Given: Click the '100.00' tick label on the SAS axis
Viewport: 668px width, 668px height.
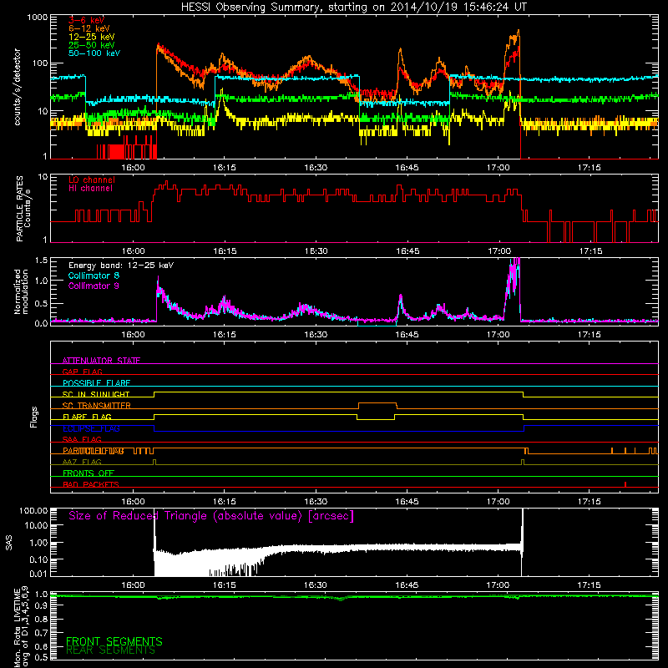Looking at the screenshot, I should click(x=33, y=511).
